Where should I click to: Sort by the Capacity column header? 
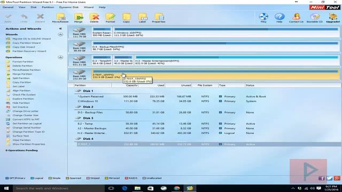pyautogui.click(x=125, y=85)
